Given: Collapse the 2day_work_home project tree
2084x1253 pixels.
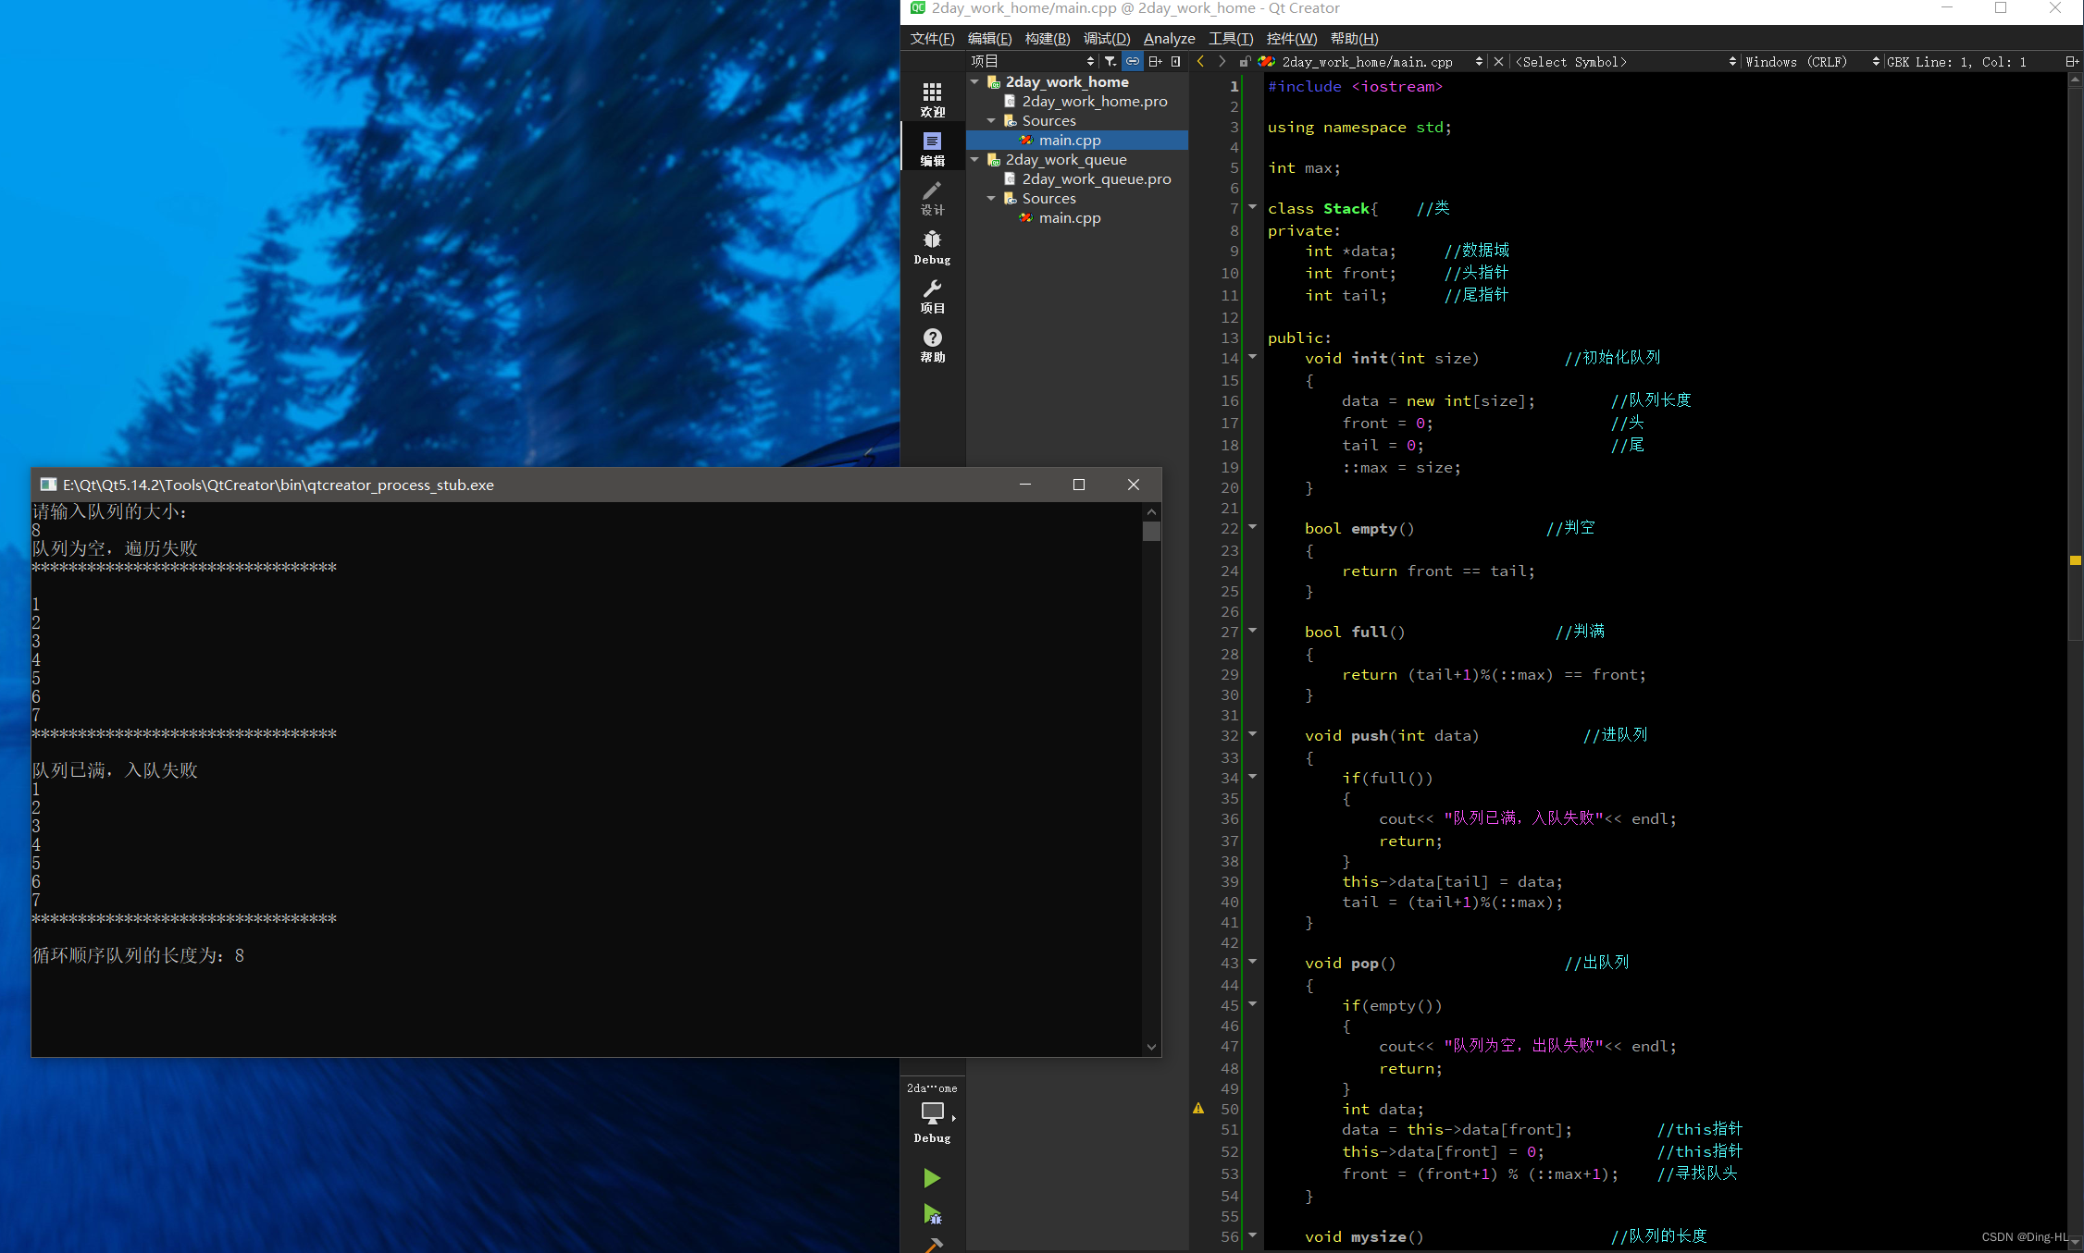Looking at the screenshot, I should 974,82.
